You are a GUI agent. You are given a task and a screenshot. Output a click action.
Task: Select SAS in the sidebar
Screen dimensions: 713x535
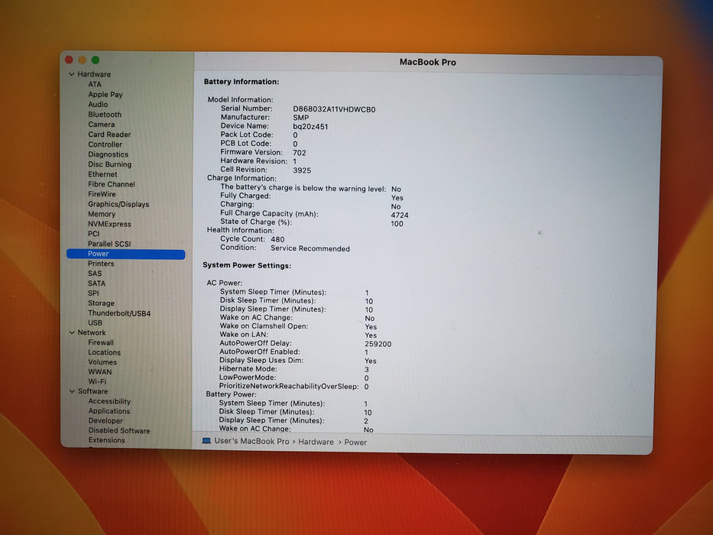tap(95, 274)
